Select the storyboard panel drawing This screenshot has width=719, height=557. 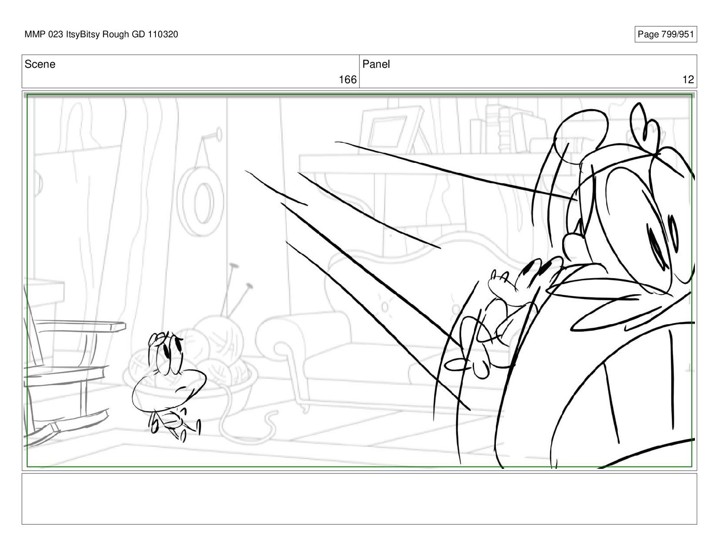359,281
